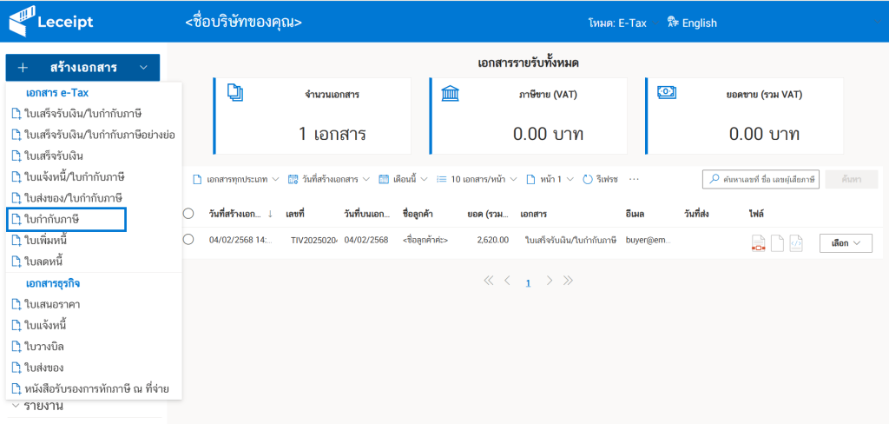Select ใบเสร็จรับเงิน/ใบกำกับภาษีอย่างย่อ menu item
889x424 pixels.
tap(94, 135)
